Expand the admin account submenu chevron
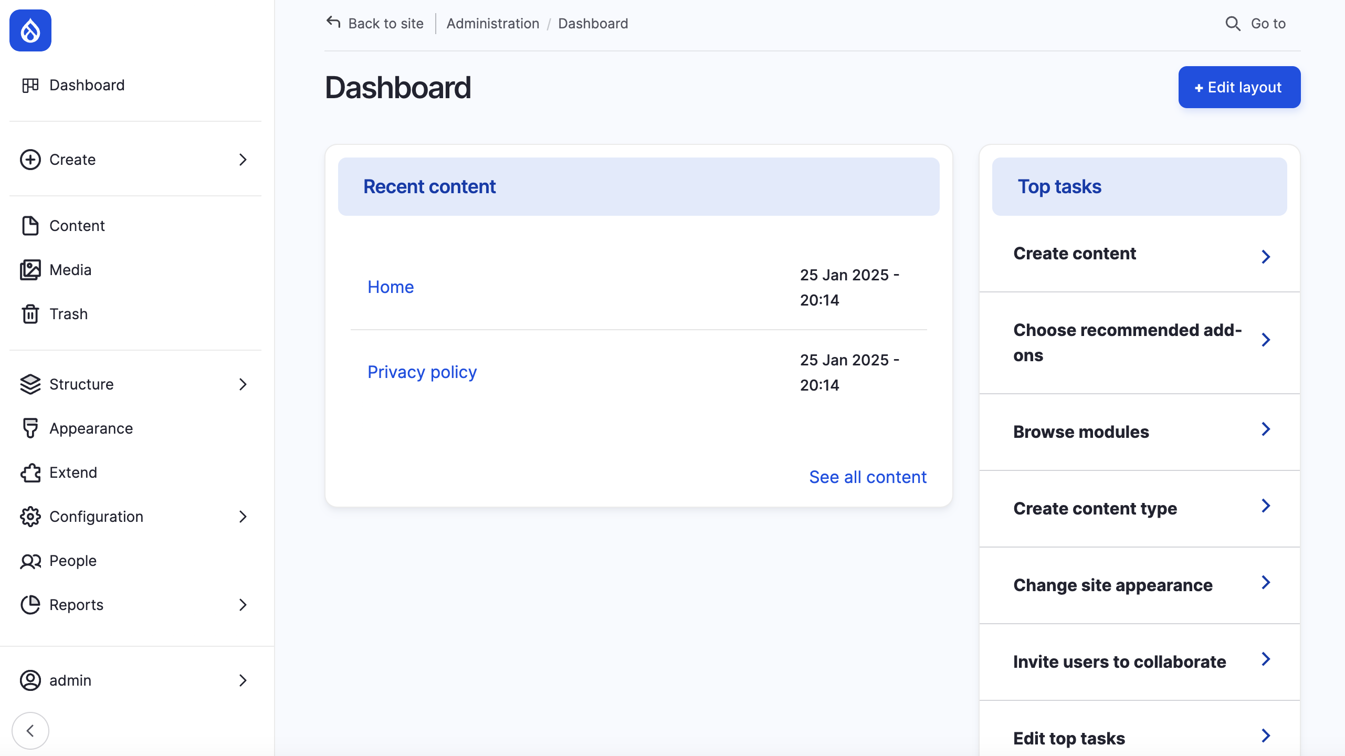1345x756 pixels. coord(243,680)
